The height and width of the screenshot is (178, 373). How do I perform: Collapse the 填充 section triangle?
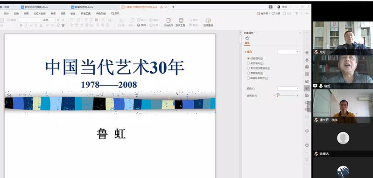point(245,52)
